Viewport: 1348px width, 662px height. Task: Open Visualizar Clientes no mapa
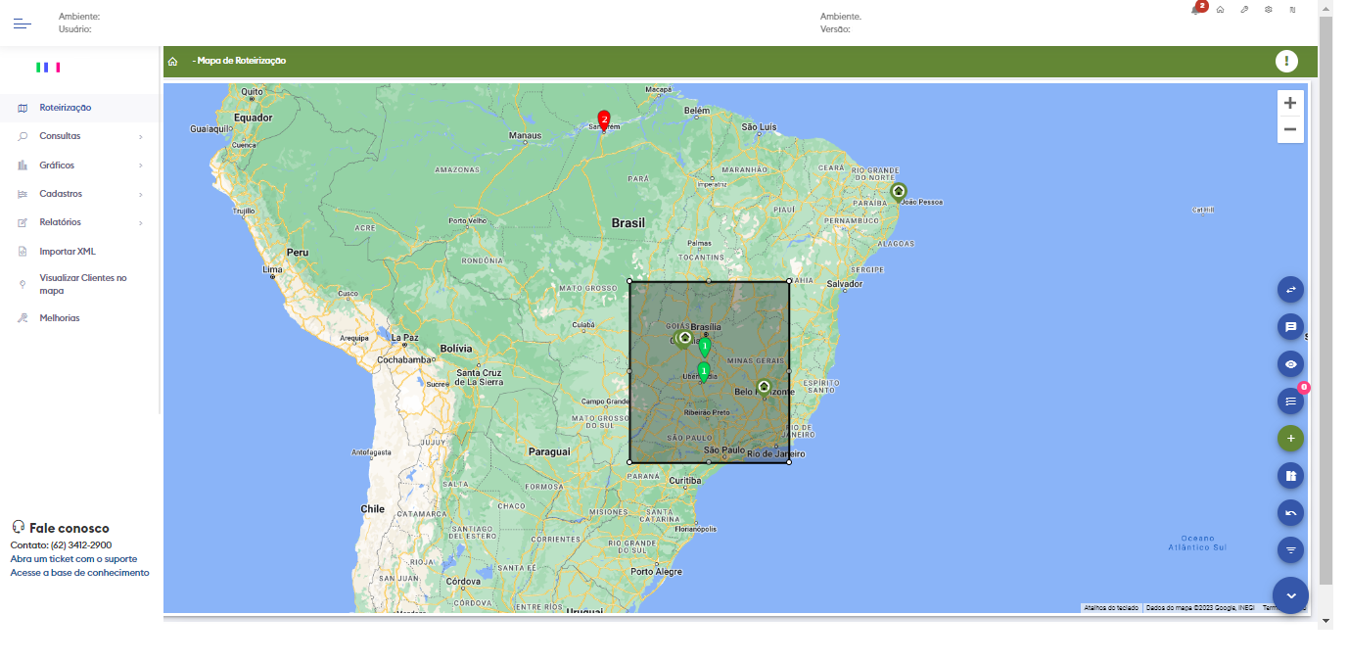click(x=82, y=284)
